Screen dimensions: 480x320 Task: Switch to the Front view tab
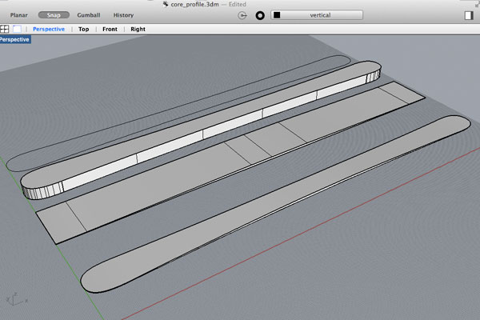(x=110, y=29)
